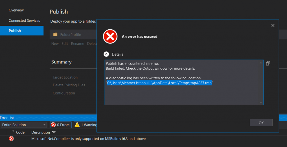Click the folder icon beside FolderProfile

(55, 35)
